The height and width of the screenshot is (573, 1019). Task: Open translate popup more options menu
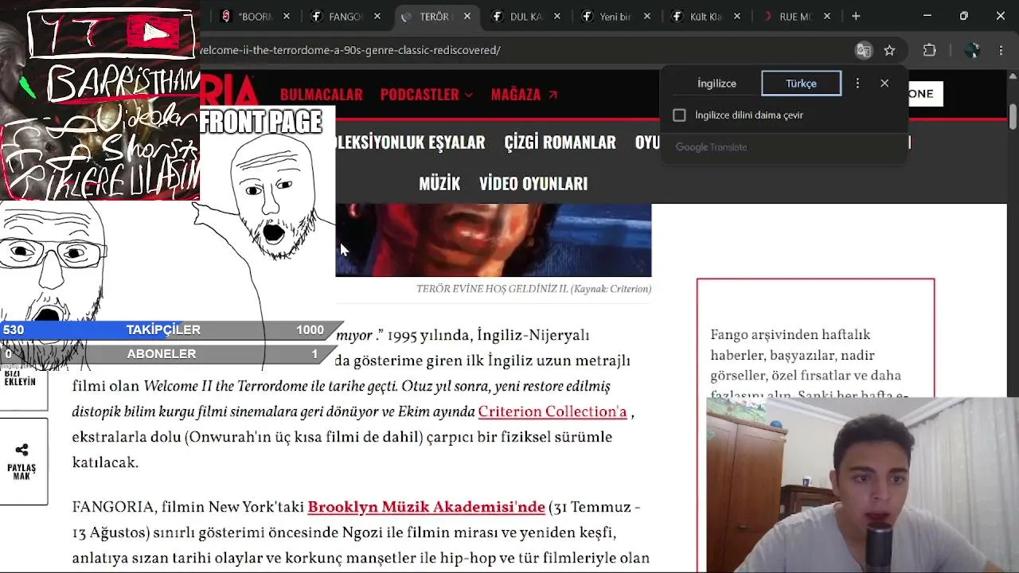(x=857, y=83)
